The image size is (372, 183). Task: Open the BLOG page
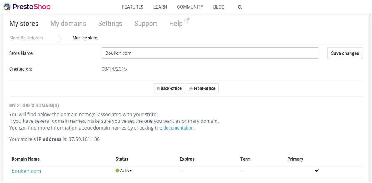click(x=219, y=7)
